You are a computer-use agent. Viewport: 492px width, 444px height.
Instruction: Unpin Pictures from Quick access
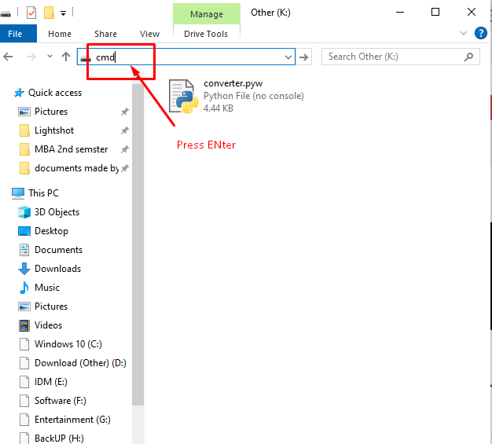tap(124, 112)
